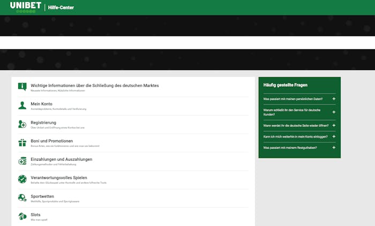This screenshot has width=375, height=226.
Task: Click the Unibet logo in header
Action: click(26, 7)
